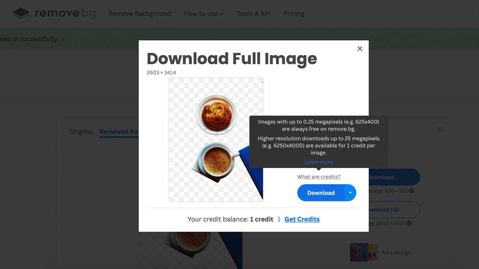This screenshot has width=479, height=269.
Task: Click the coffee image preview in dialog
Action: (x=216, y=139)
